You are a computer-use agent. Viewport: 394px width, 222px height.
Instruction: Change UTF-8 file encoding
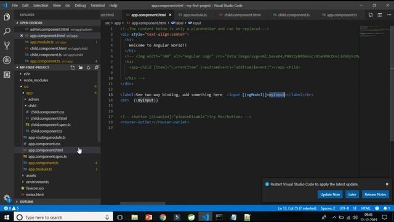click(344, 208)
